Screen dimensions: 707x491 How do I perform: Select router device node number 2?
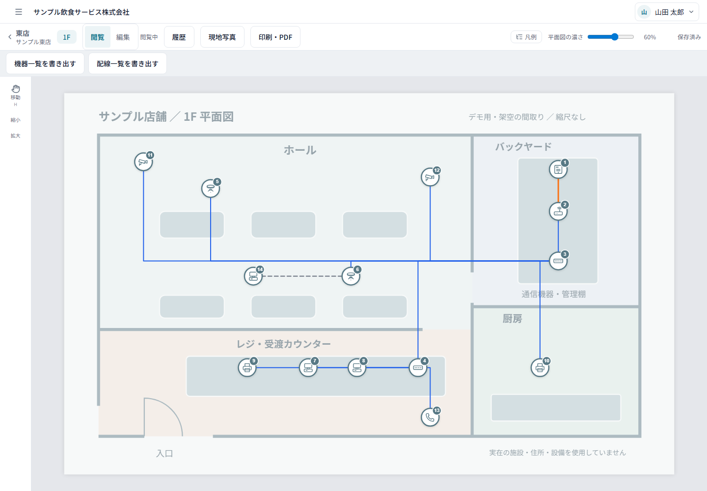pos(558,212)
